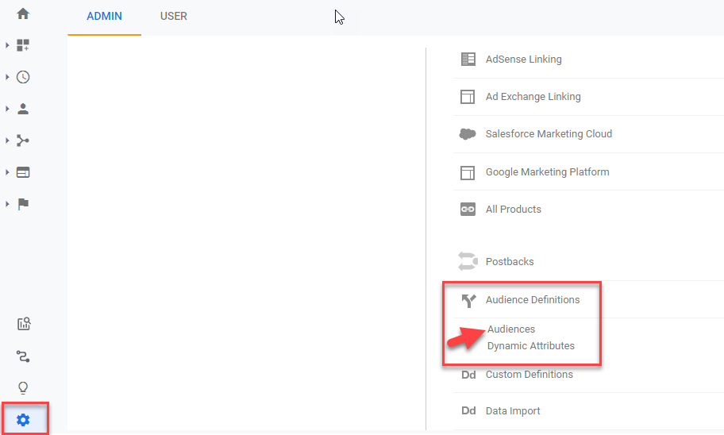Open the Conversions flag icon
Screen dimensions: 724x435
click(x=22, y=204)
